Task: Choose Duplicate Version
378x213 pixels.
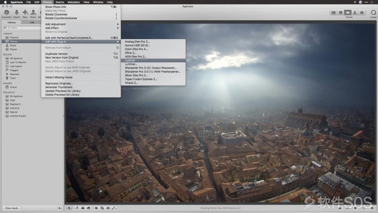Action: pyautogui.click(x=81, y=54)
